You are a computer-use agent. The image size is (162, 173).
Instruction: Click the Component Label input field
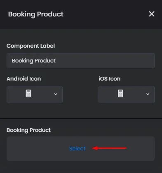pos(80,60)
